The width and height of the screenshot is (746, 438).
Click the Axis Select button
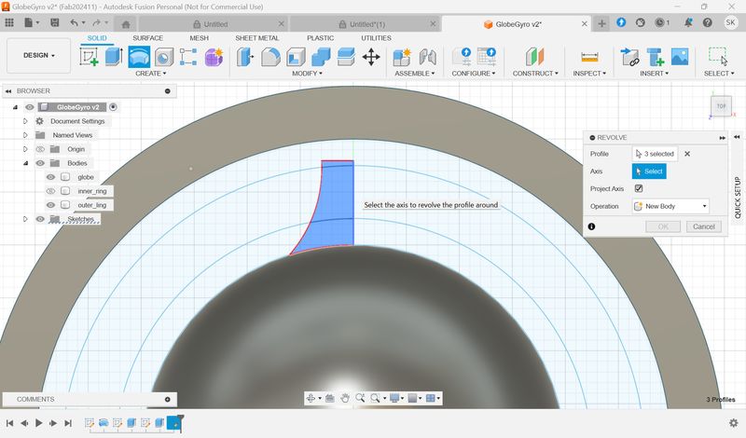tap(649, 171)
